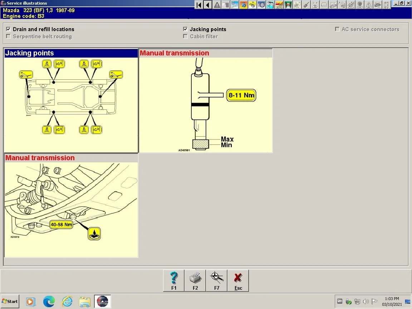The image size is (412, 309).
Task: Launch Microsoft Edge from the taskbar
Action: (49, 301)
